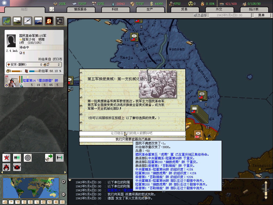
Task: Open the 待命中 orders field
Action: pyautogui.click(x=41, y=48)
